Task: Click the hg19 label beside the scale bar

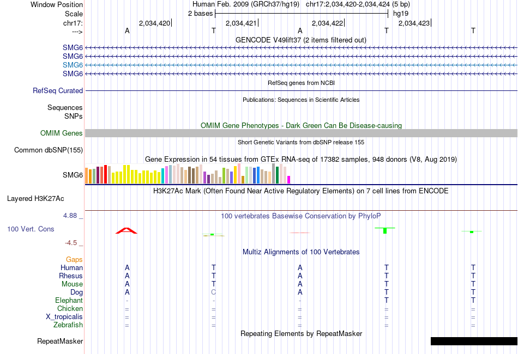Action: (401, 14)
